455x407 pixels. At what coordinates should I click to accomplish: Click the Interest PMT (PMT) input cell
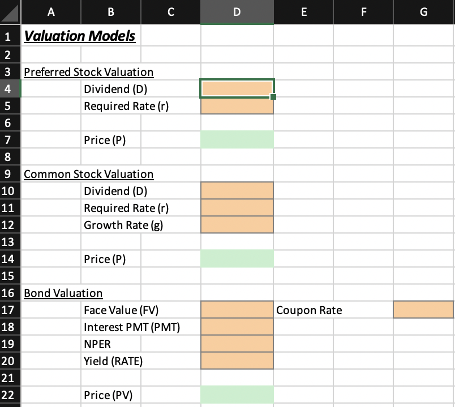coord(237,327)
